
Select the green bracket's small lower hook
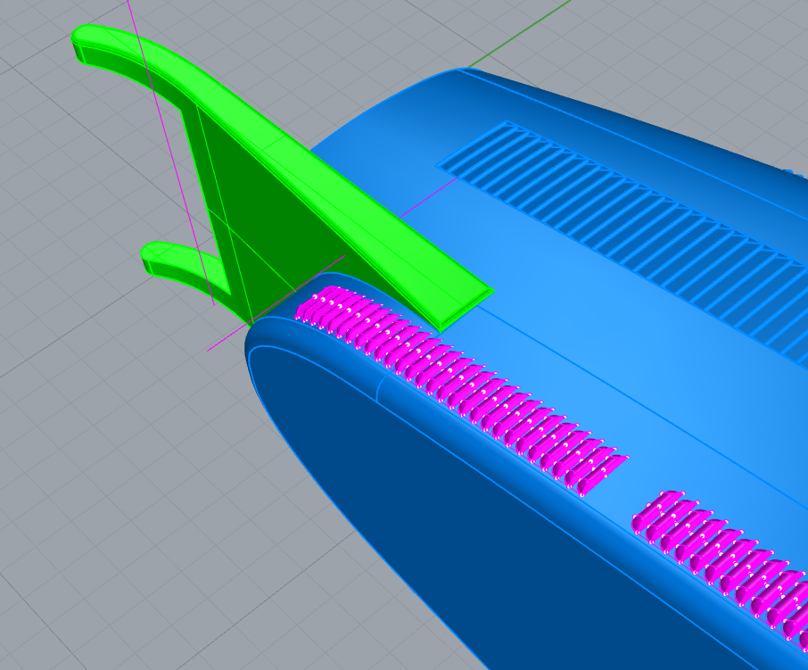click(x=183, y=266)
